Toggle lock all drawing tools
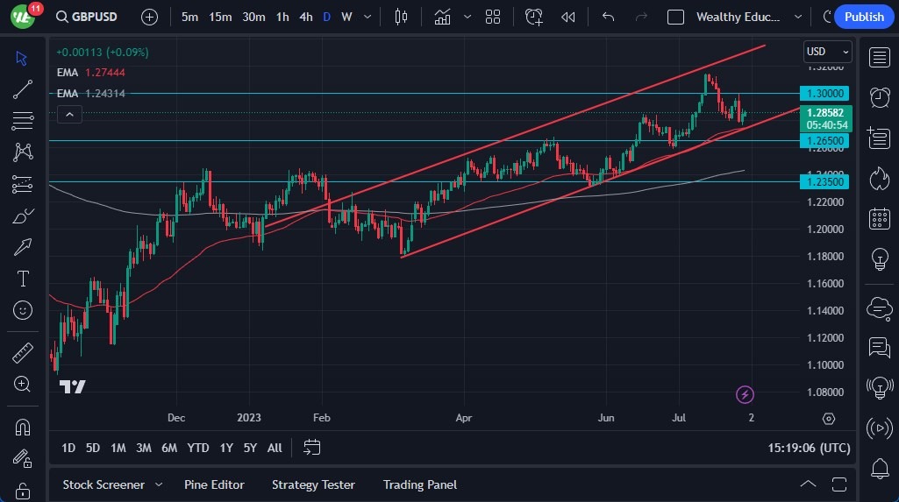 pyautogui.click(x=23, y=489)
